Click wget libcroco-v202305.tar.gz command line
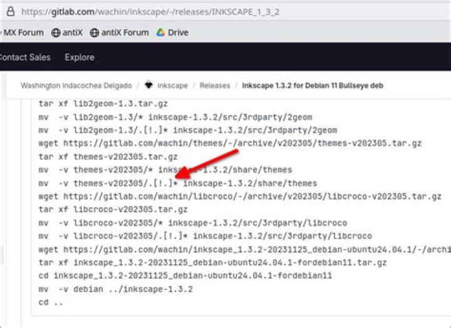 click(240, 197)
